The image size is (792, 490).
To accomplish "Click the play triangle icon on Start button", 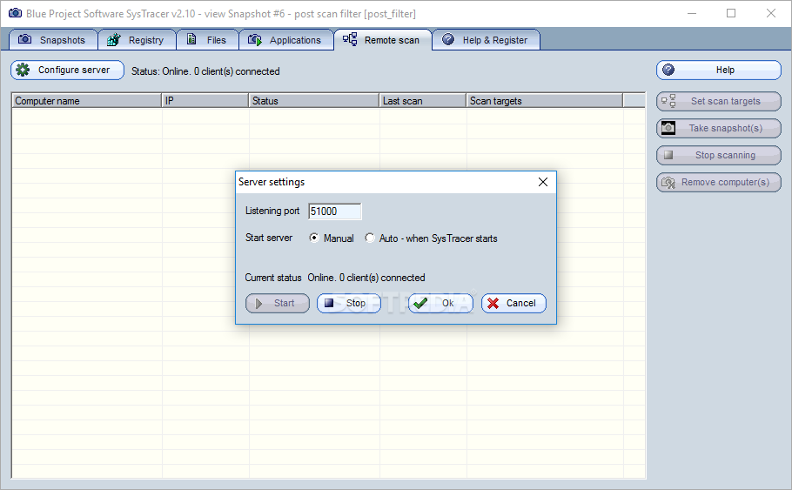I will pos(258,303).
